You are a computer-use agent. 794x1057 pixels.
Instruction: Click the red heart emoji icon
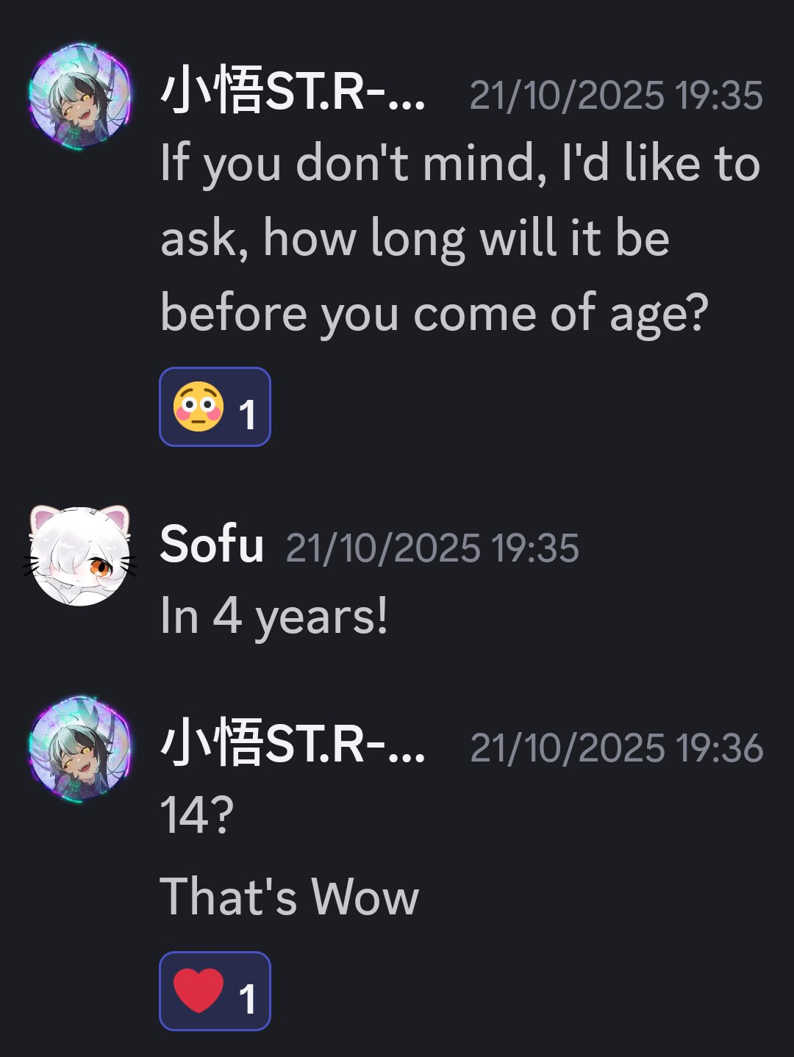tap(198, 991)
